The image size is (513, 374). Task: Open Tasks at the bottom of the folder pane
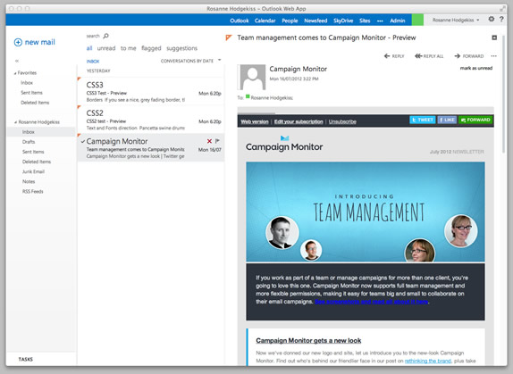pyautogui.click(x=26, y=360)
